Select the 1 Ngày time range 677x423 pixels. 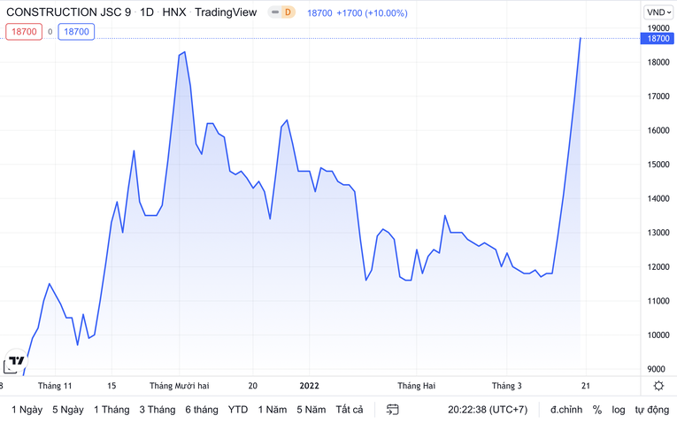[27, 410]
